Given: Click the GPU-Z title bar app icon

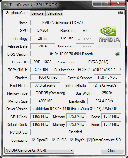Looking at the screenshot, I should tap(5, 5).
